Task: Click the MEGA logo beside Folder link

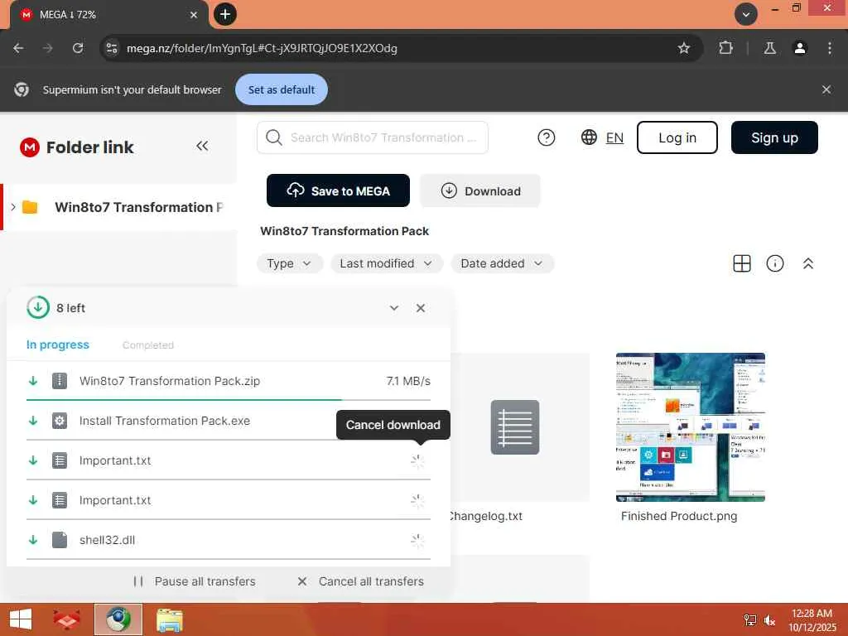Action: coord(29,147)
